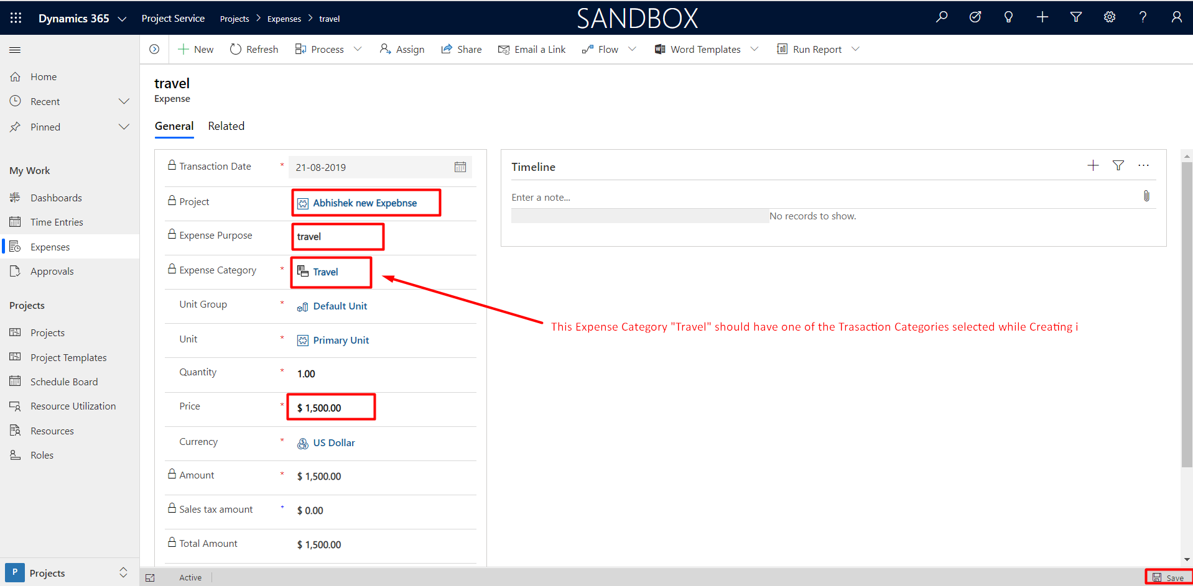Add a new Timeline record with plus icon
Viewport: 1193px width, 586px height.
coord(1092,165)
